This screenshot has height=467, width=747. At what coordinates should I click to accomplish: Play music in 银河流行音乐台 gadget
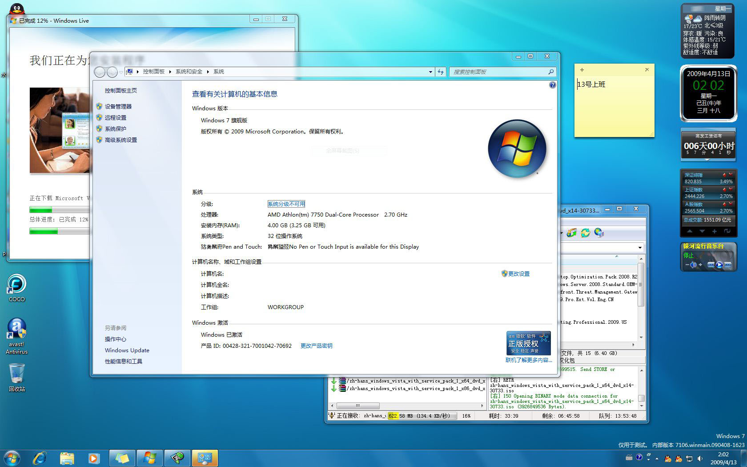click(719, 265)
